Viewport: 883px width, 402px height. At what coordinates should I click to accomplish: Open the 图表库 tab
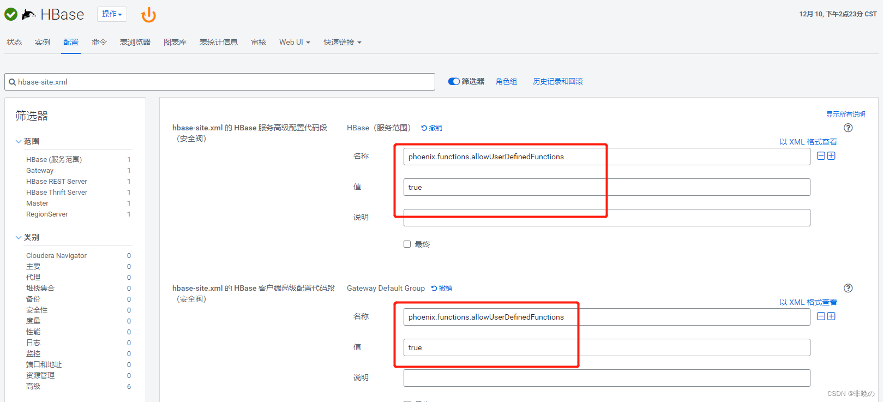(x=175, y=42)
